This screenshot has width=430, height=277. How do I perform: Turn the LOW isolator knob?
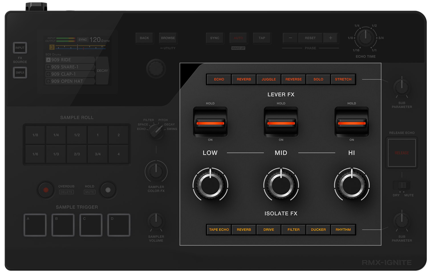(x=210, y=185)
